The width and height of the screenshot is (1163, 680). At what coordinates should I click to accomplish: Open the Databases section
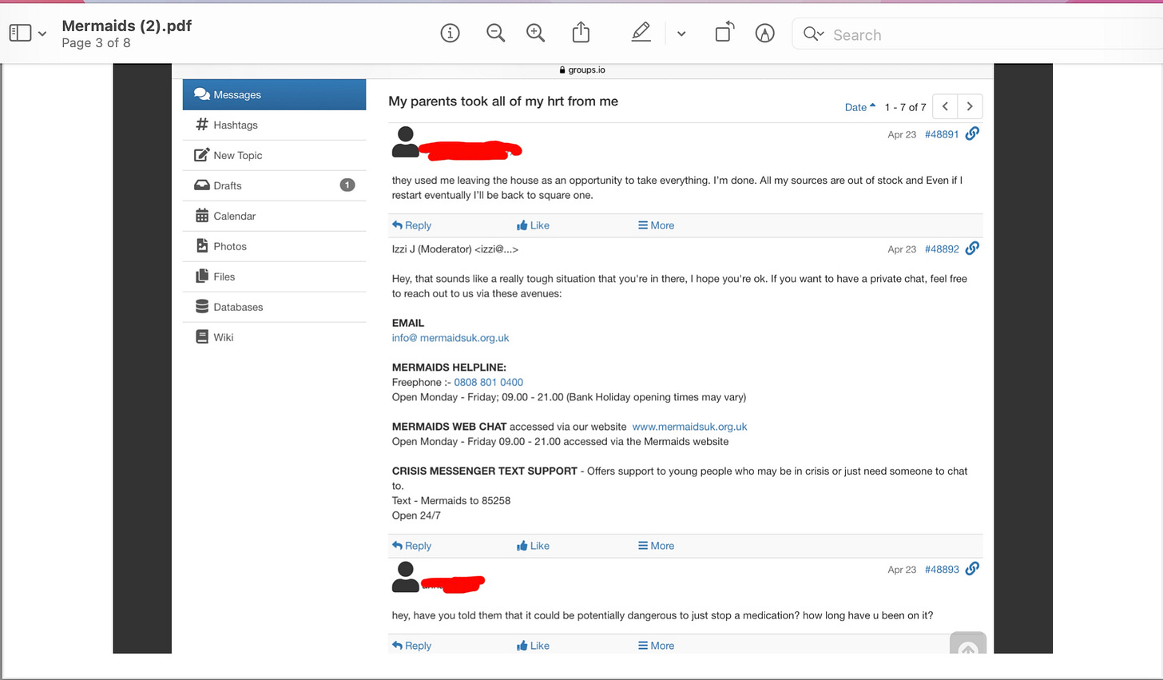(274, 307)
